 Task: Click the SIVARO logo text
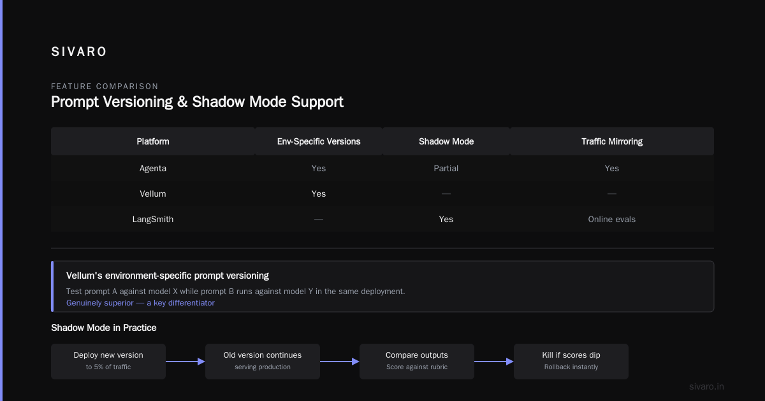tap(79, 52)
